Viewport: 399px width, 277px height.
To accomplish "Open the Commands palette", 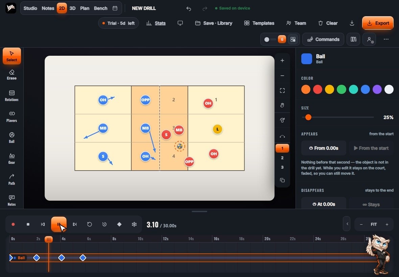I will 323,39.
